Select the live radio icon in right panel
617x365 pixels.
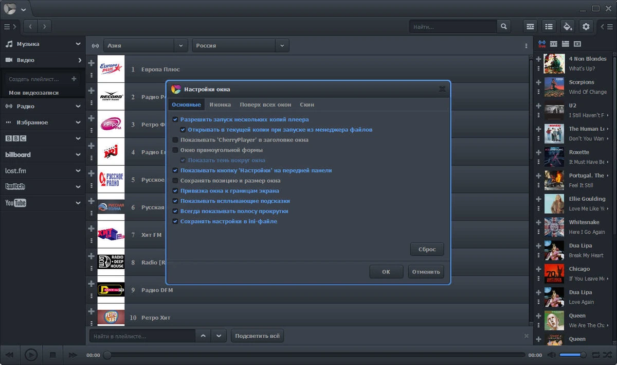tap(542, 44)
